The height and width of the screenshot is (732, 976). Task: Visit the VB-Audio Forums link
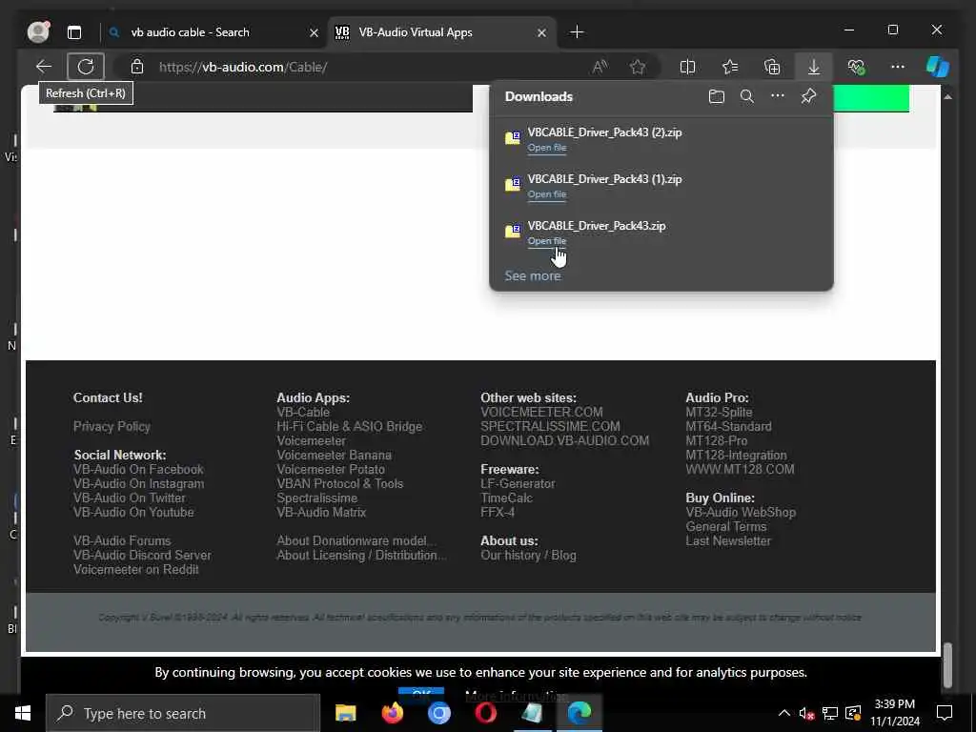pos(121,541)
